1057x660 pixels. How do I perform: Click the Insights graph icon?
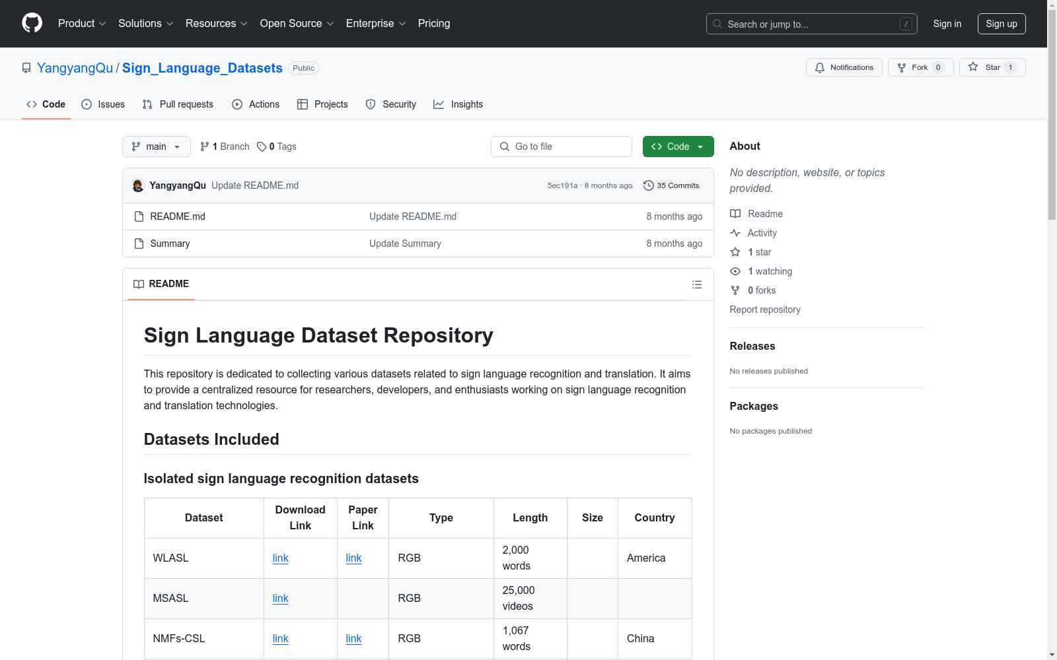439,104
